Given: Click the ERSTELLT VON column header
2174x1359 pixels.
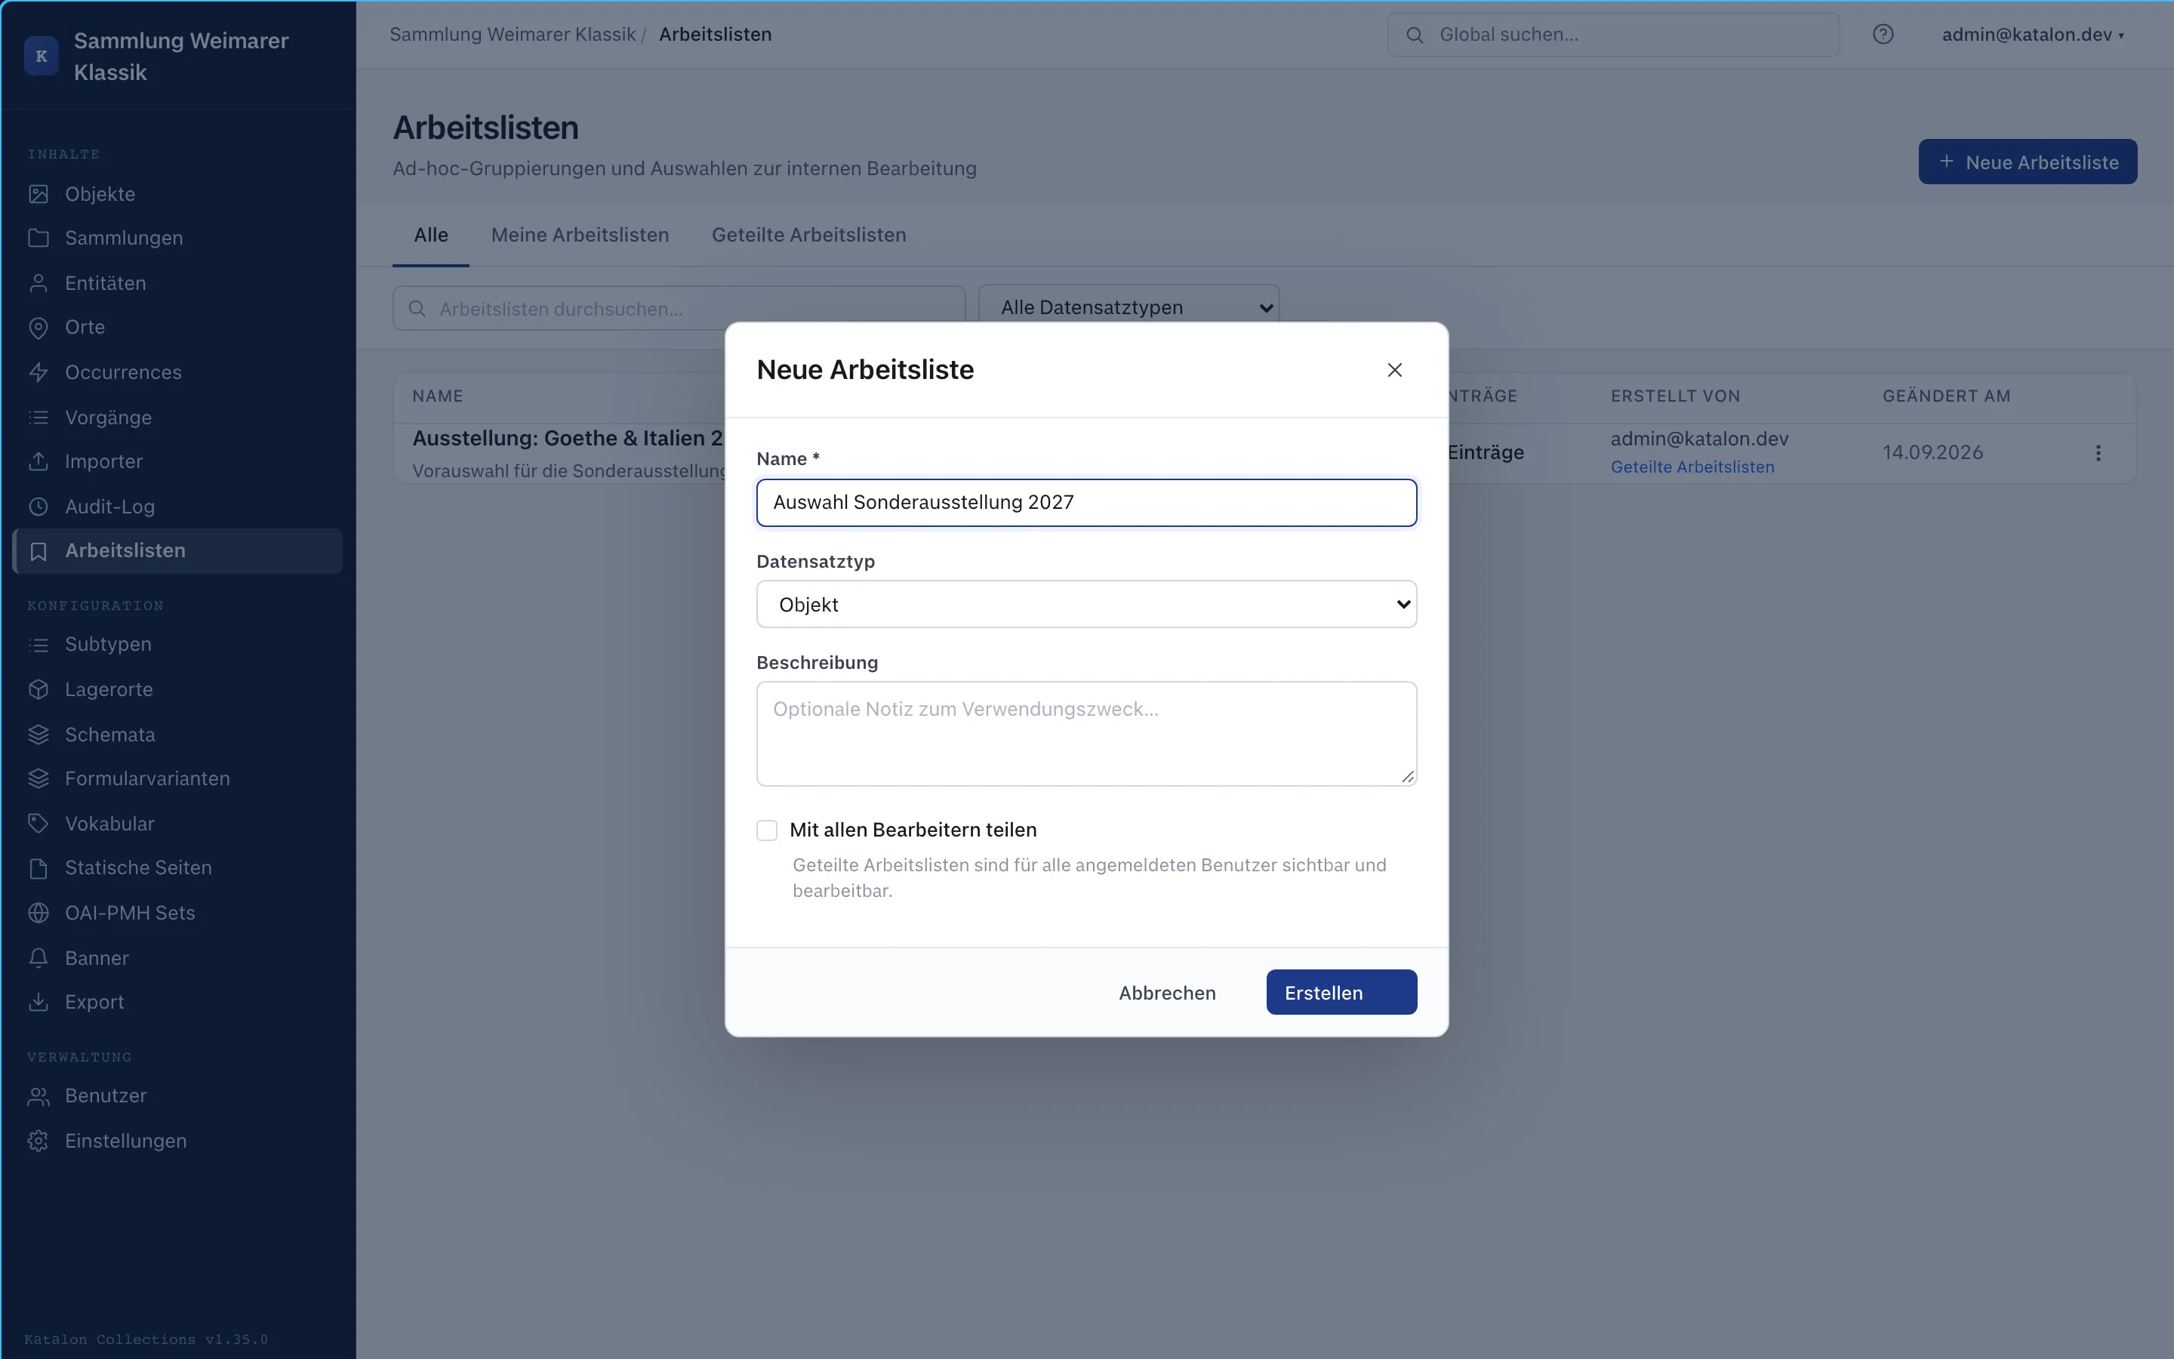Looking at the screenshot, I should pyautogui.click(x=1674, y=396).
